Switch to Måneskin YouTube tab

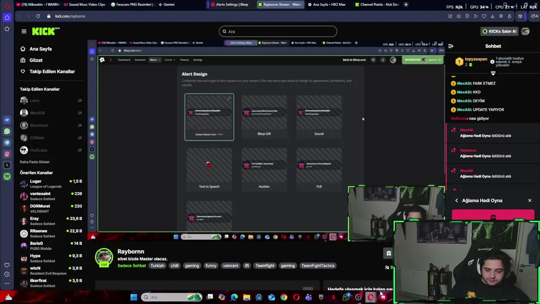coord(38,4)
